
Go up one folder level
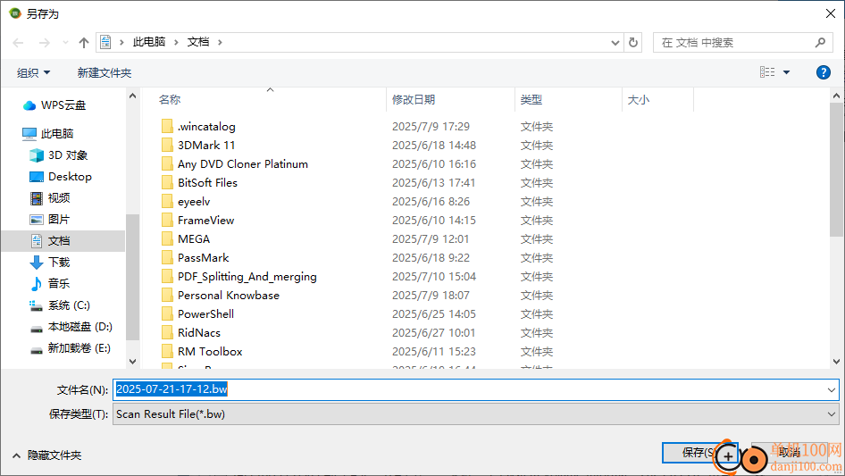click(x=84, y=43)
